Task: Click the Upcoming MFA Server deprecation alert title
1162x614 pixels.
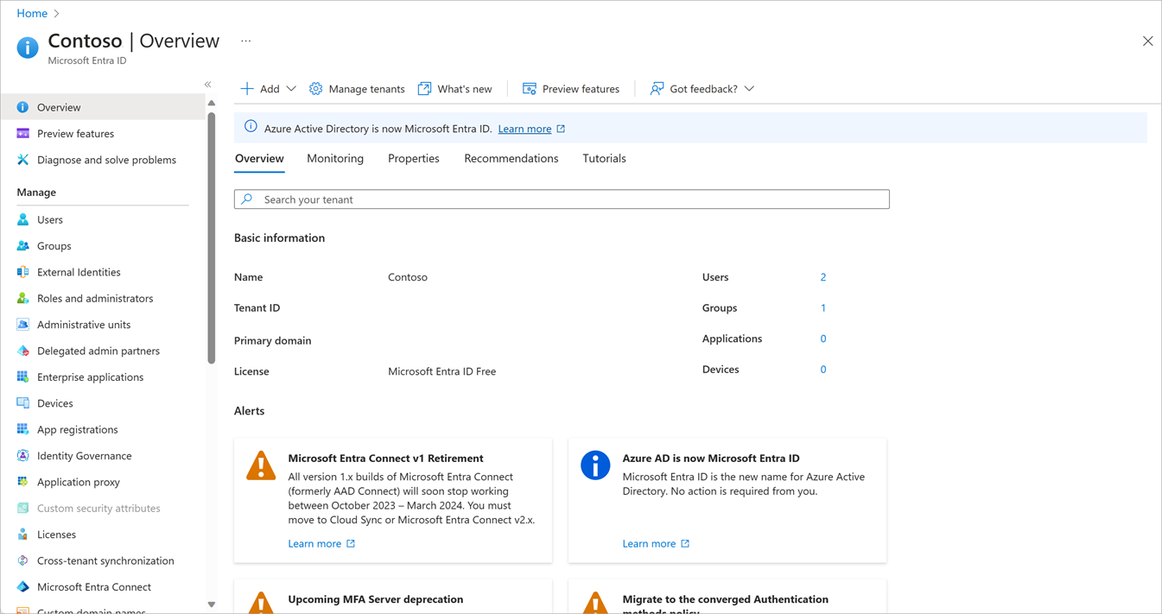Action: (x=376, y=599)
